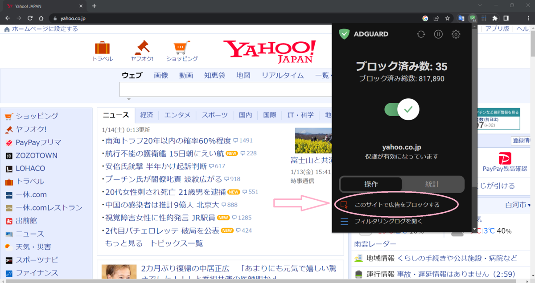Image resolution: width=535 pixels, height=283 pixels.
Task: Click the equalizer-style extension icon
Action: [x=484, y=18]
